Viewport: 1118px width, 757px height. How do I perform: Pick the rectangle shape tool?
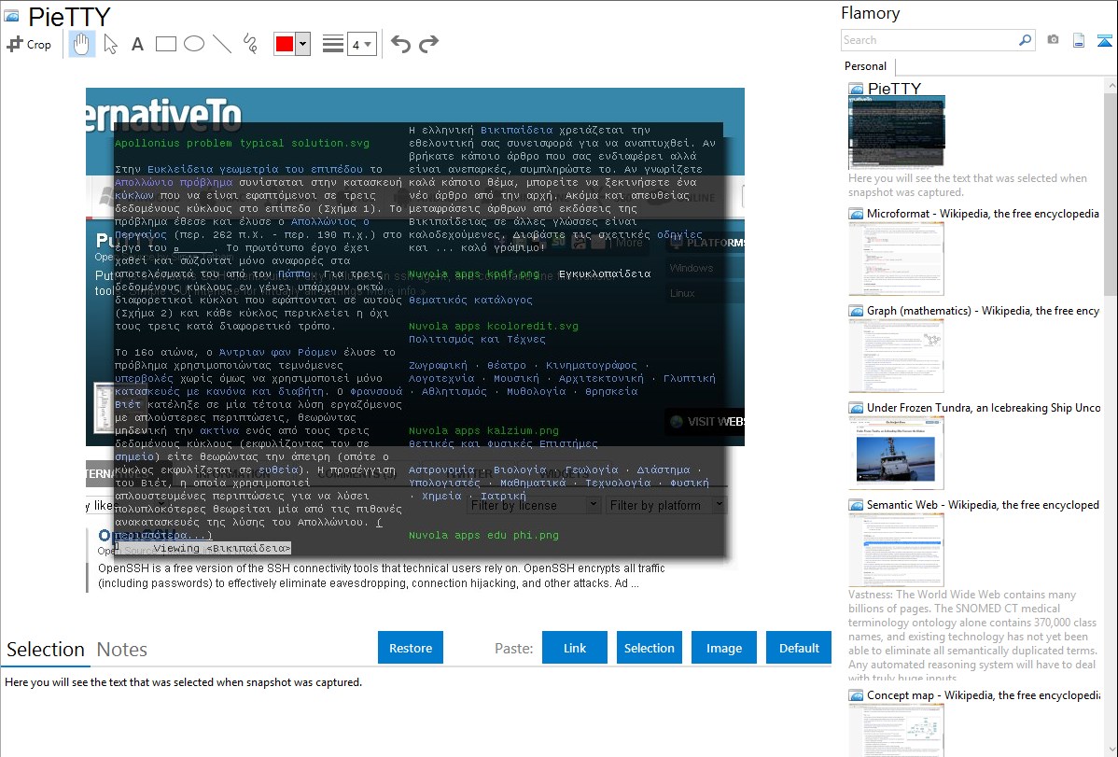tap(166, 44)
